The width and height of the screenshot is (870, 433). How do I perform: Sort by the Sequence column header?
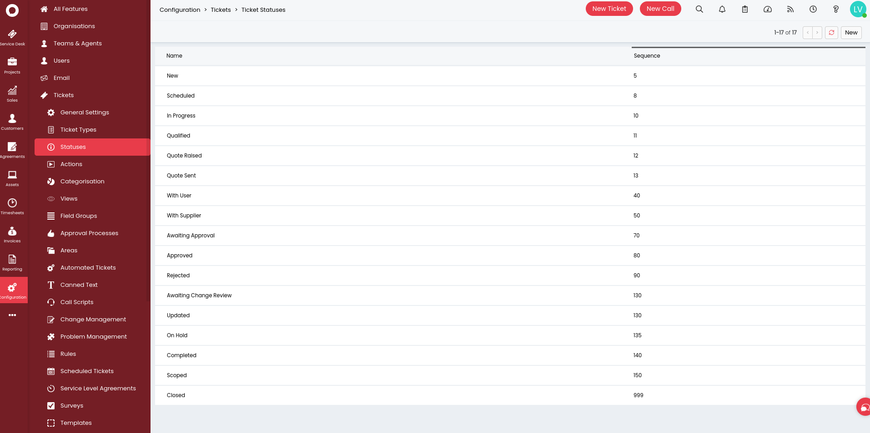click(x=647, y=56)
